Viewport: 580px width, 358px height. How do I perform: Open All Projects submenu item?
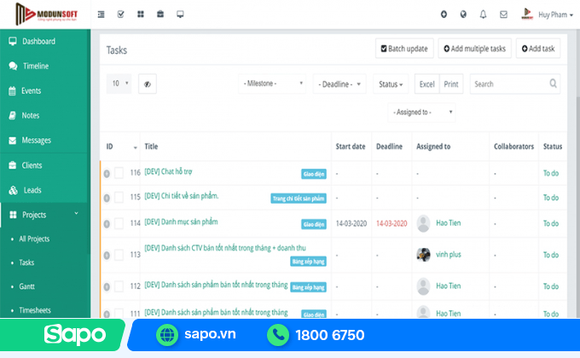34,239
